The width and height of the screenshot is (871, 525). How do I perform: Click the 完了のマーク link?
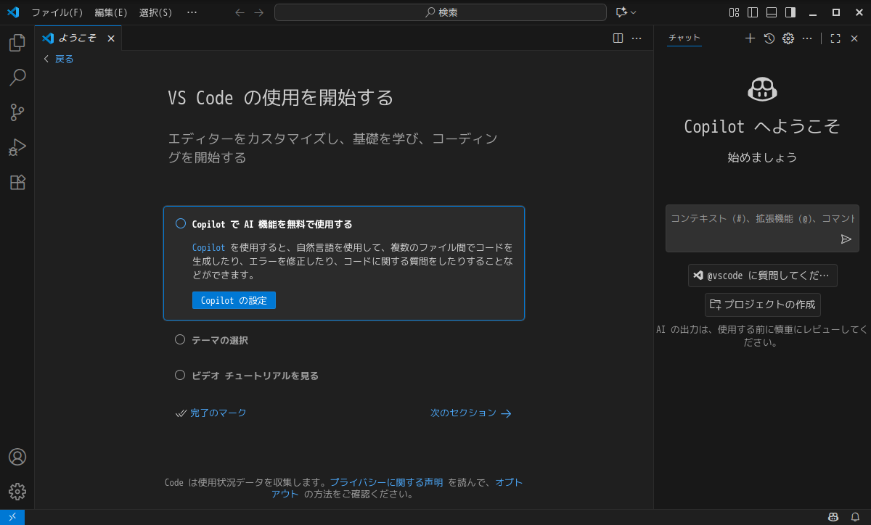[211, 413]
